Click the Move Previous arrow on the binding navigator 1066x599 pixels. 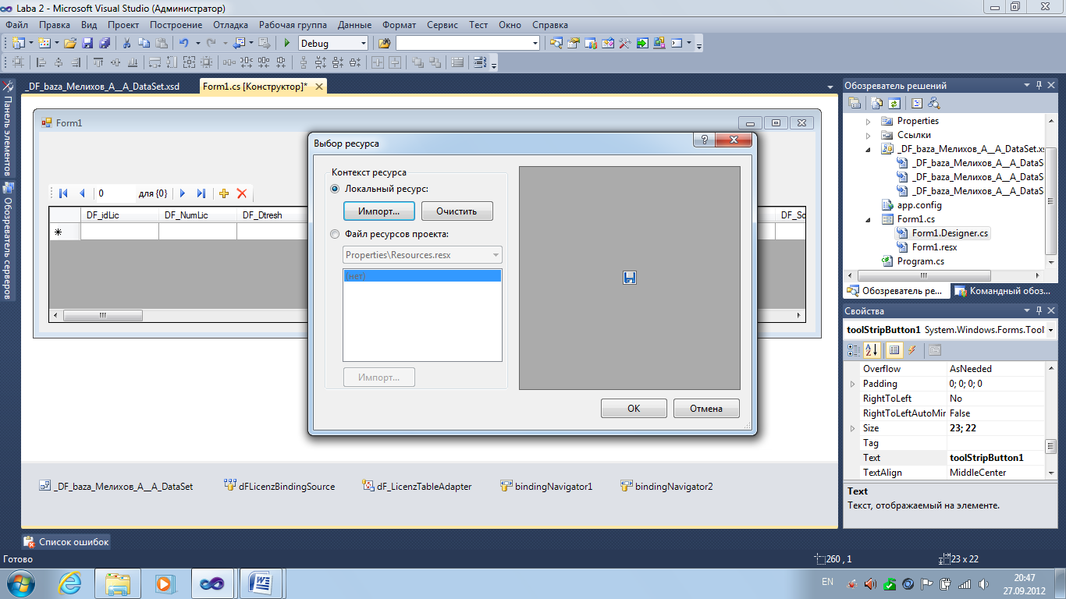click(81, 193)
